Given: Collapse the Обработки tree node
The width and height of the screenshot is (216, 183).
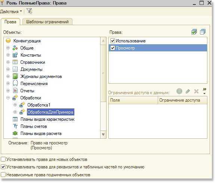Looking at the screenshot, I should tap(8, 98).
